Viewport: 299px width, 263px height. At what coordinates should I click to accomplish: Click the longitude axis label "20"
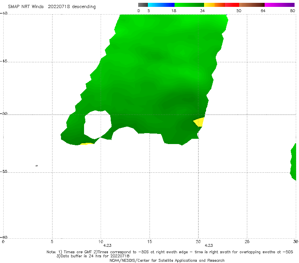click(198, 242)
